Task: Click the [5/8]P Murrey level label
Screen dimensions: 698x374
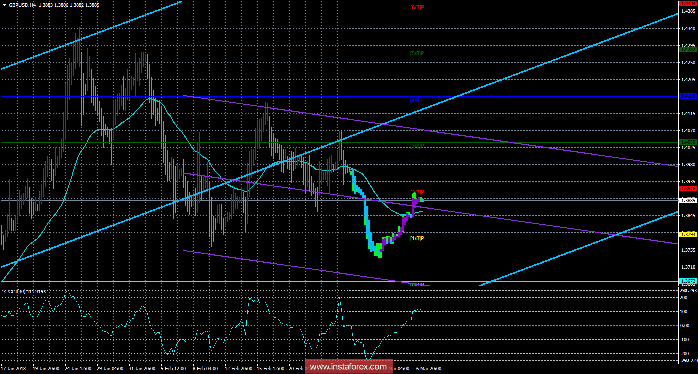Action: point(417,53)
